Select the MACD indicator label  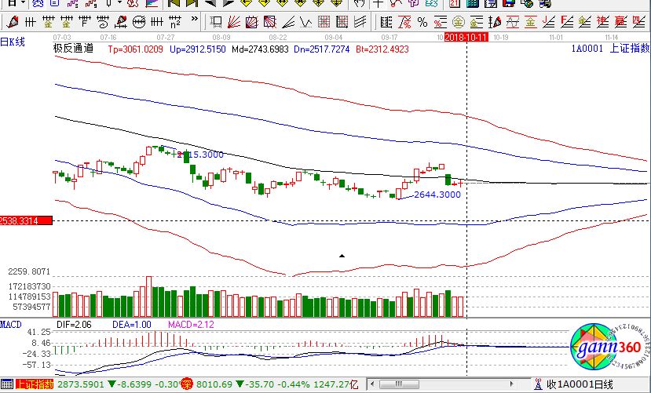(x=11, y=323)
